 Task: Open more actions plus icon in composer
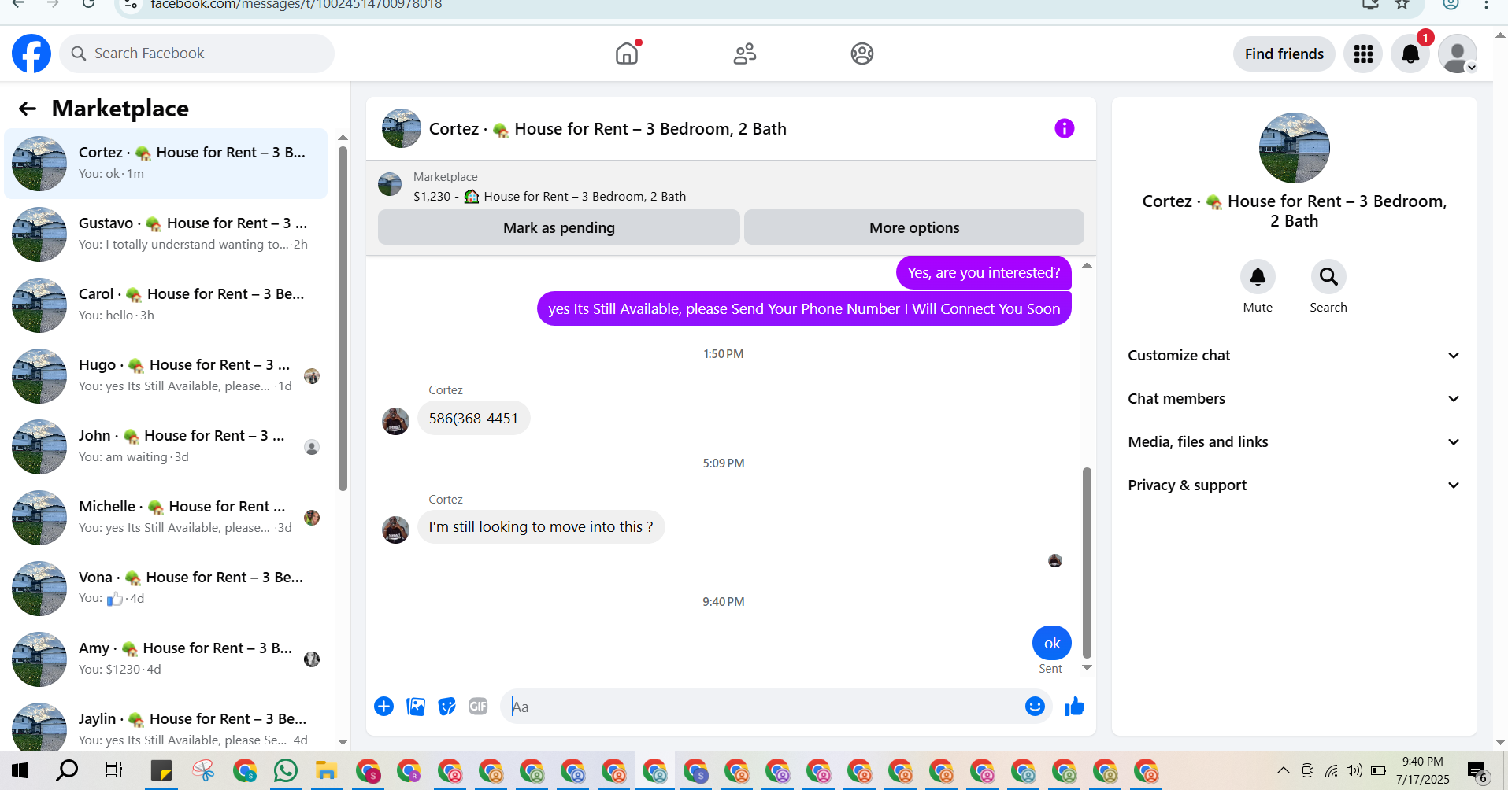point(384,707)
